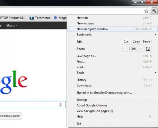Open the Maga bookmark with blue icon

coord(60,18)
